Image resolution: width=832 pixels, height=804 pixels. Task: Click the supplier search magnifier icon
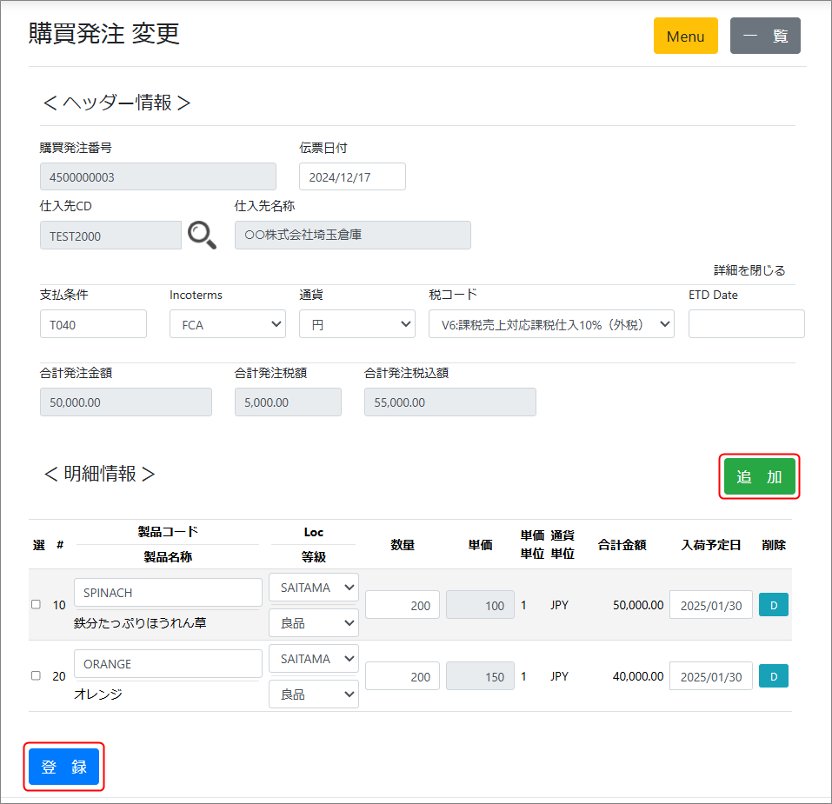202,235
